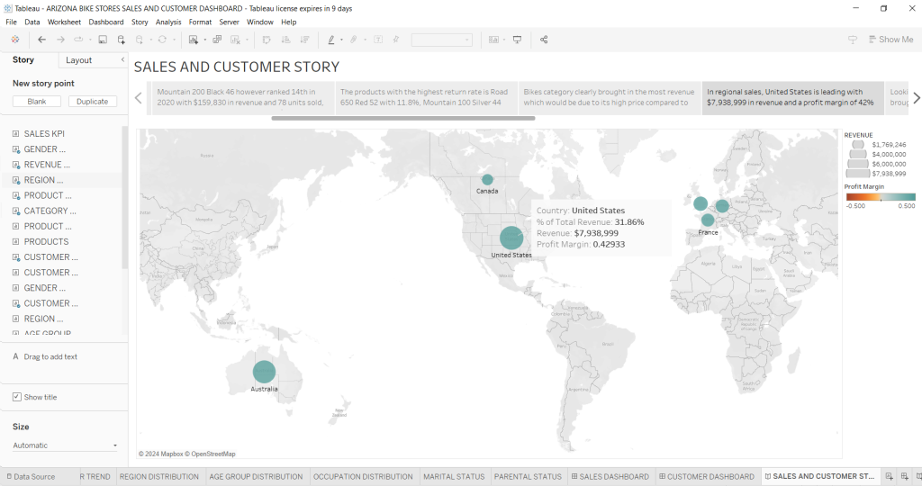Click the Share workbook icon

coord(544,40)
